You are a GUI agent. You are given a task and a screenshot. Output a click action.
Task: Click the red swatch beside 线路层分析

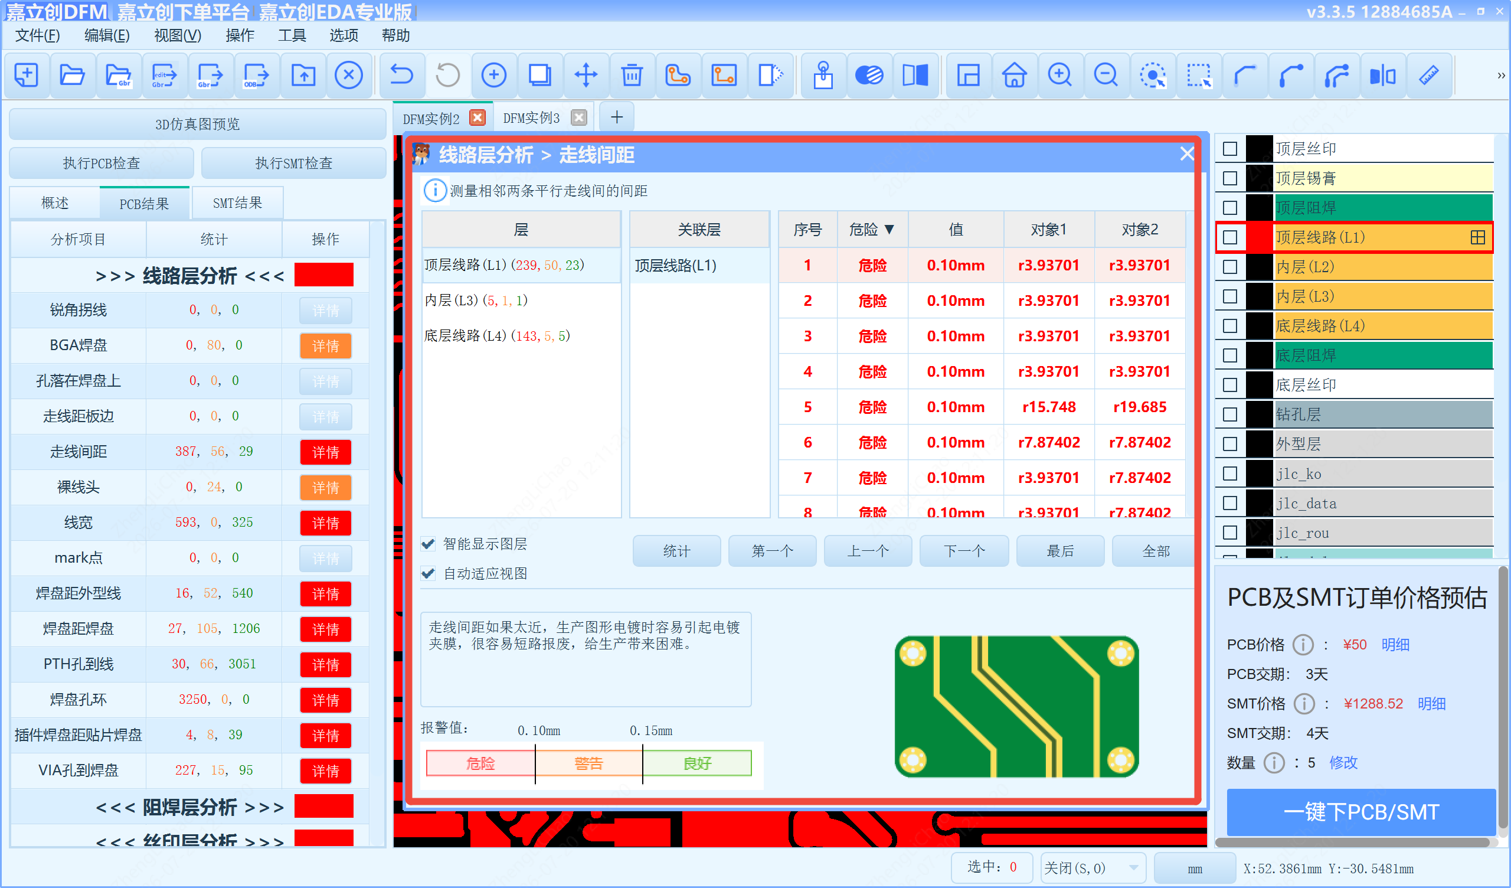click(324, 275)
